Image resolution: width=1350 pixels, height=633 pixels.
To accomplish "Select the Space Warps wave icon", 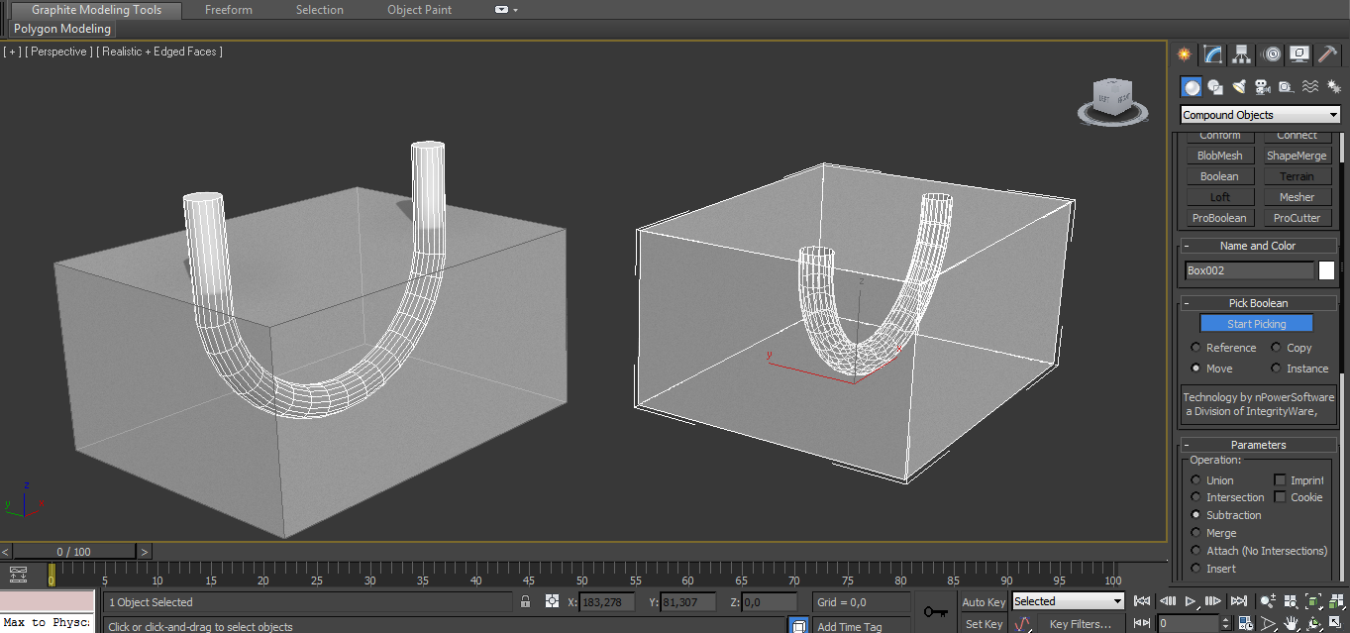I will [x=1309, y=87].
